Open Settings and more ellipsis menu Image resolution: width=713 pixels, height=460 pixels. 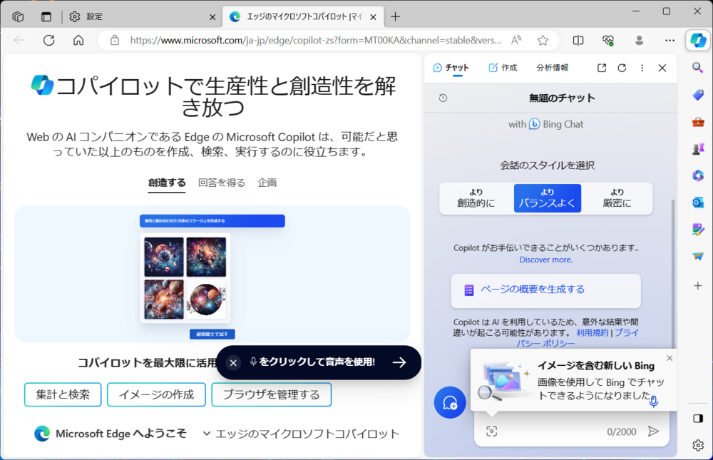pos(670,41)
